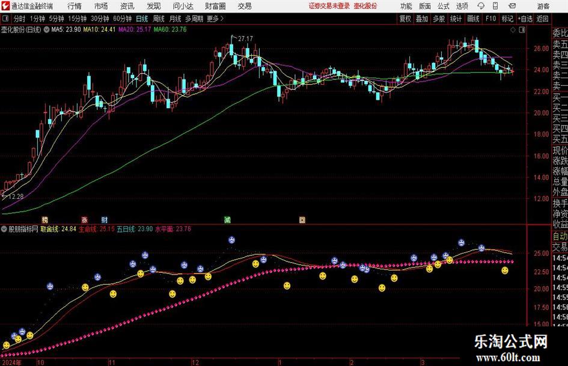Toggle the right side panel icon
The height and width of the screenshot is (366, 568).
point(522,30)
